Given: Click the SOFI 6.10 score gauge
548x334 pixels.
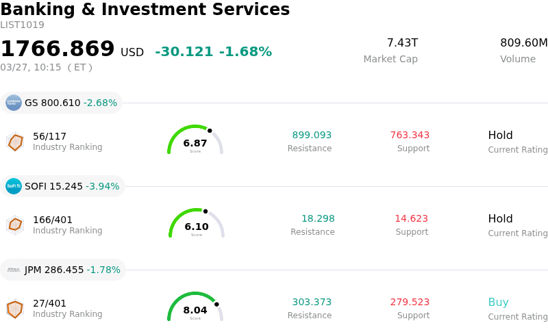Looking at the screenshot, I should tap(197, 224).
